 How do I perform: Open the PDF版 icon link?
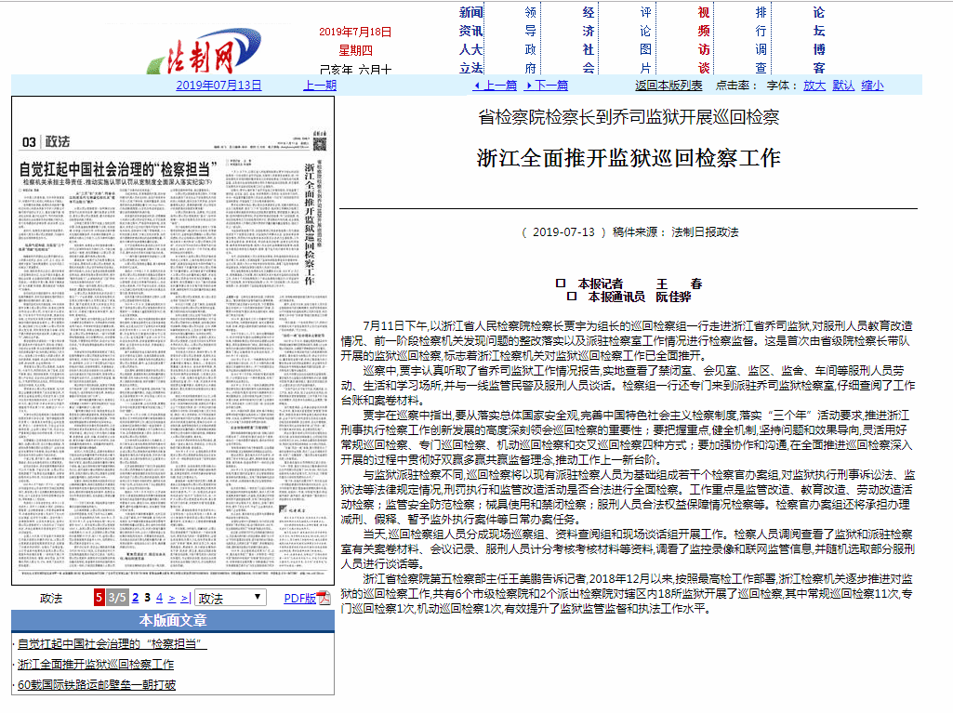point(307,598)
